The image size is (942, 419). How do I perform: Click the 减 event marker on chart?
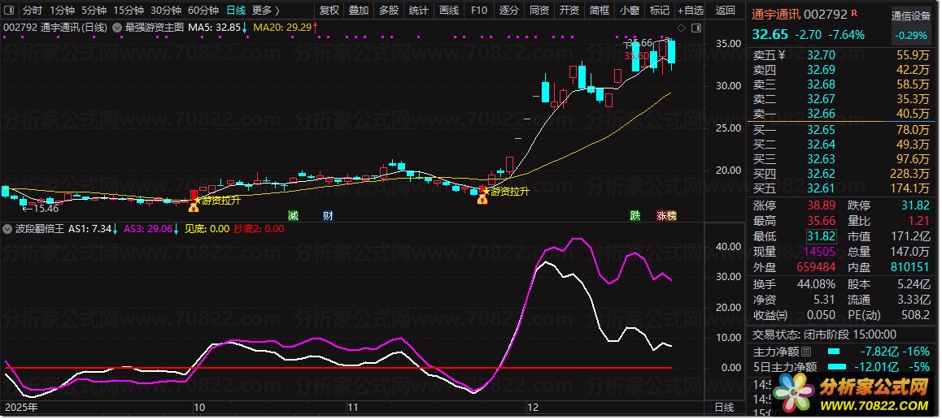click(293, 216)
